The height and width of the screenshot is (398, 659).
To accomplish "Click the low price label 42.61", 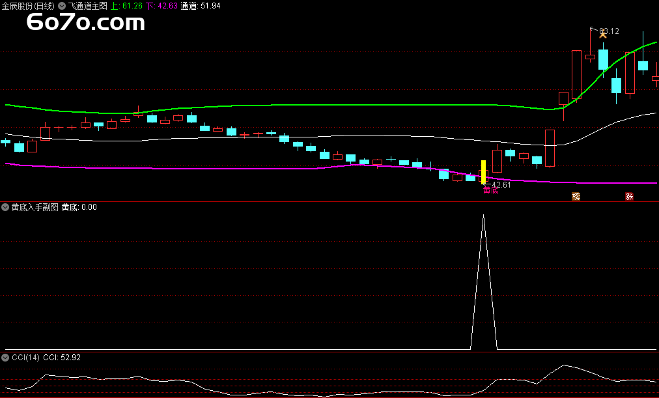I will tap(501, 184).
